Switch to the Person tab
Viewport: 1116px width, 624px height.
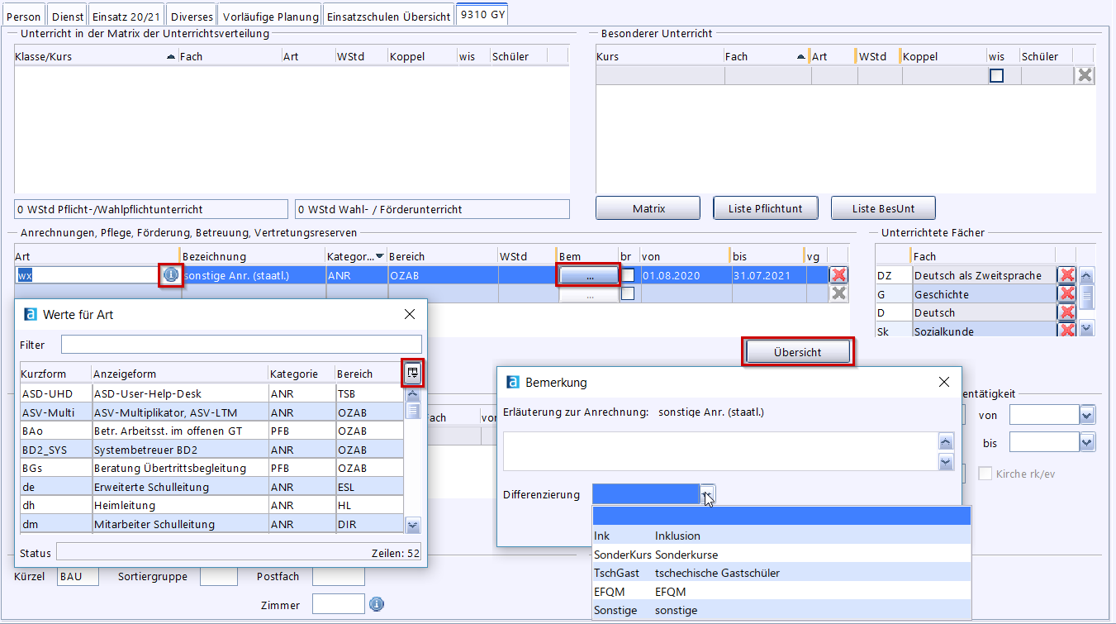tap(23, 17)
